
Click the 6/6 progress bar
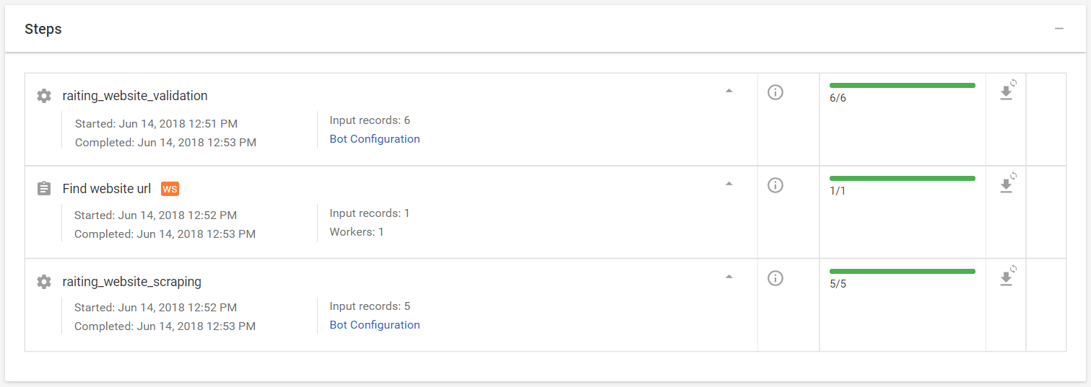[903, 85]
